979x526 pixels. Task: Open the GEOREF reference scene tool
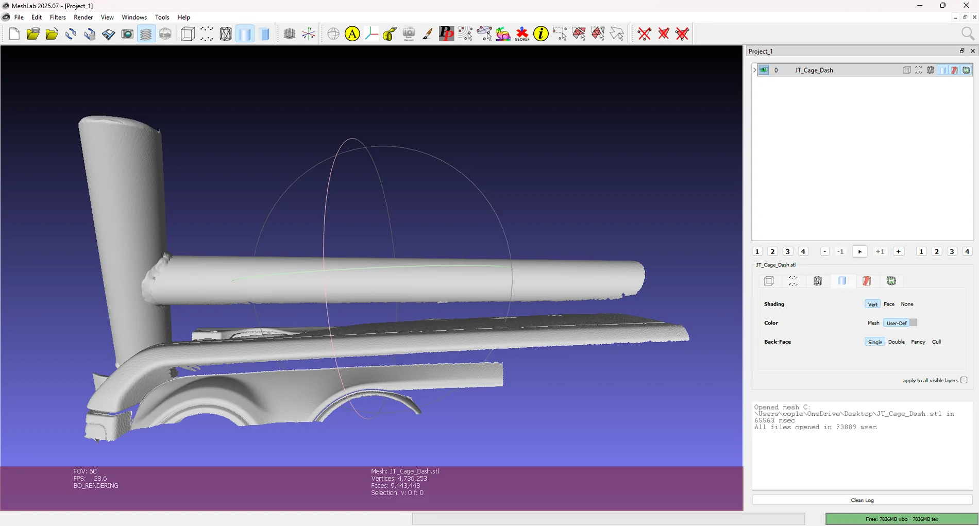pyautogui.click(x=522, y=34)
